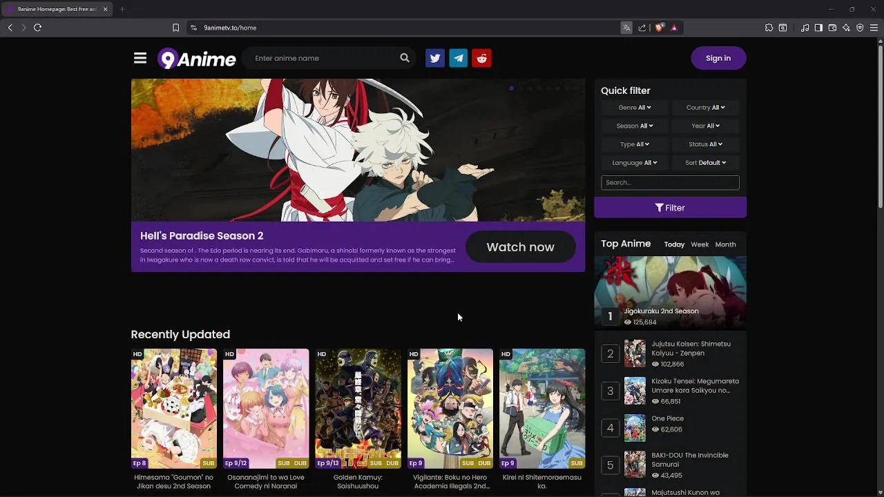The width and height of the screenshot is (884, 497).
Task: Focus the quick filter Search field
Action: [x=670, y=182]
